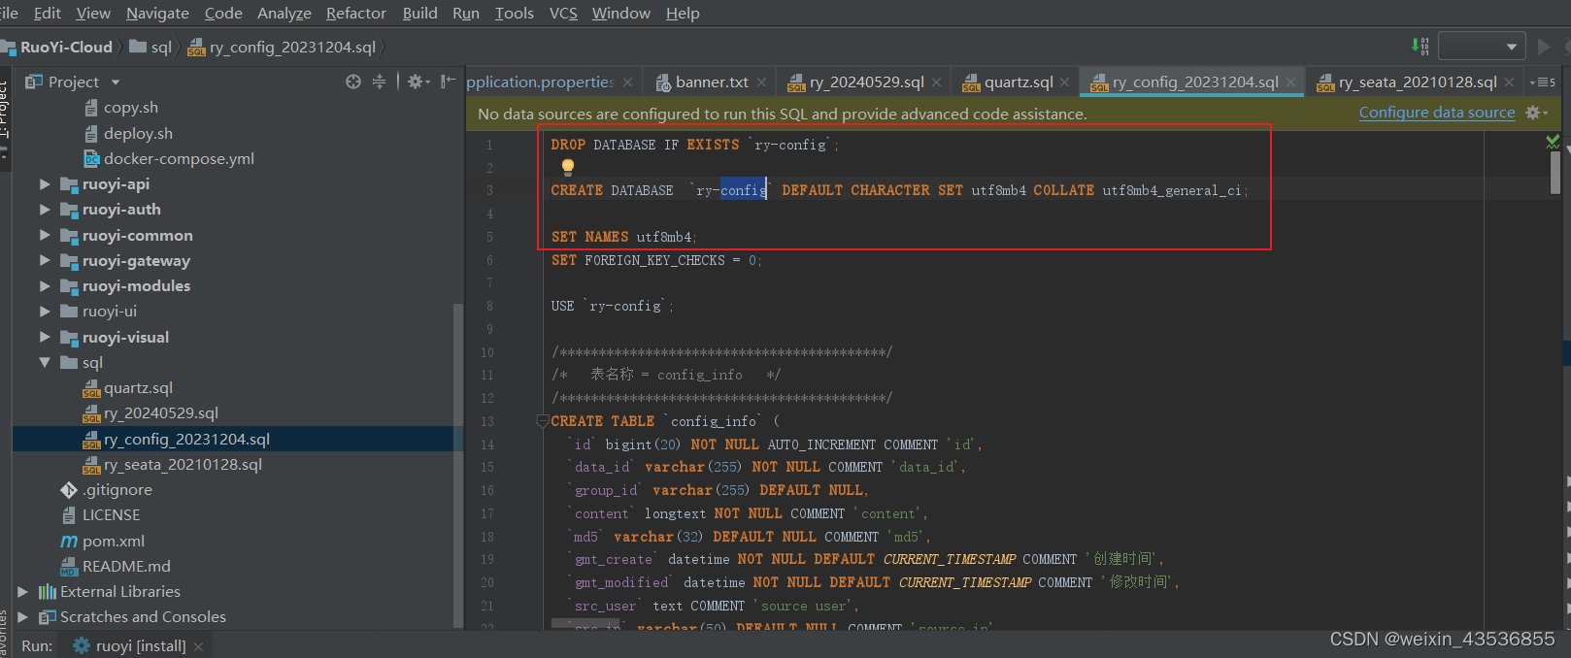This screenshot has height=658, width=1571.
Task: Select copy.sh in project tree
Action: tap(130, 108)
